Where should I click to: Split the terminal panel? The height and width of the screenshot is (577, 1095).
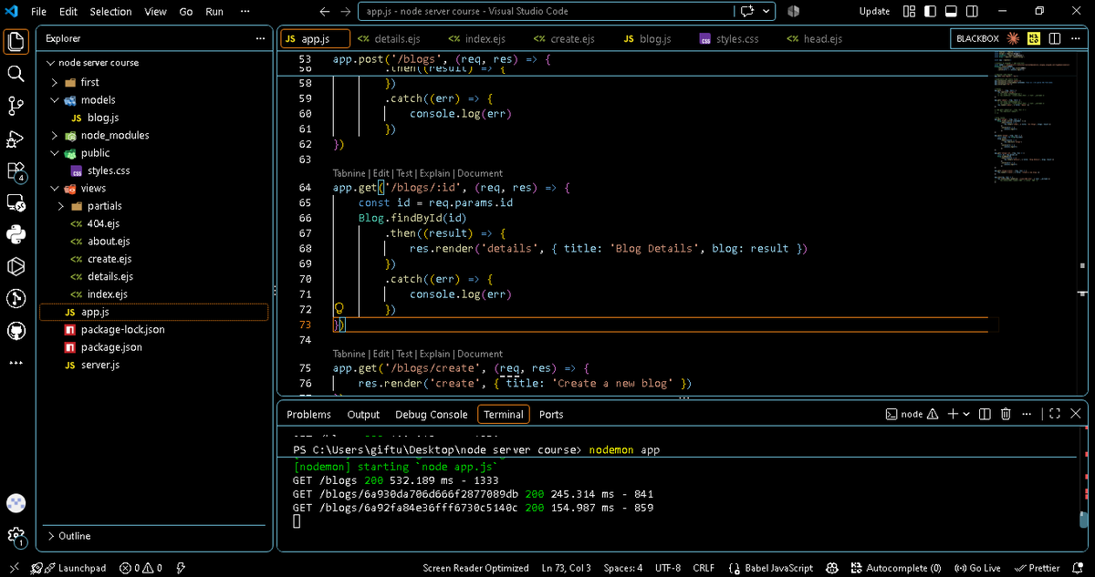(x=985, y=414)
